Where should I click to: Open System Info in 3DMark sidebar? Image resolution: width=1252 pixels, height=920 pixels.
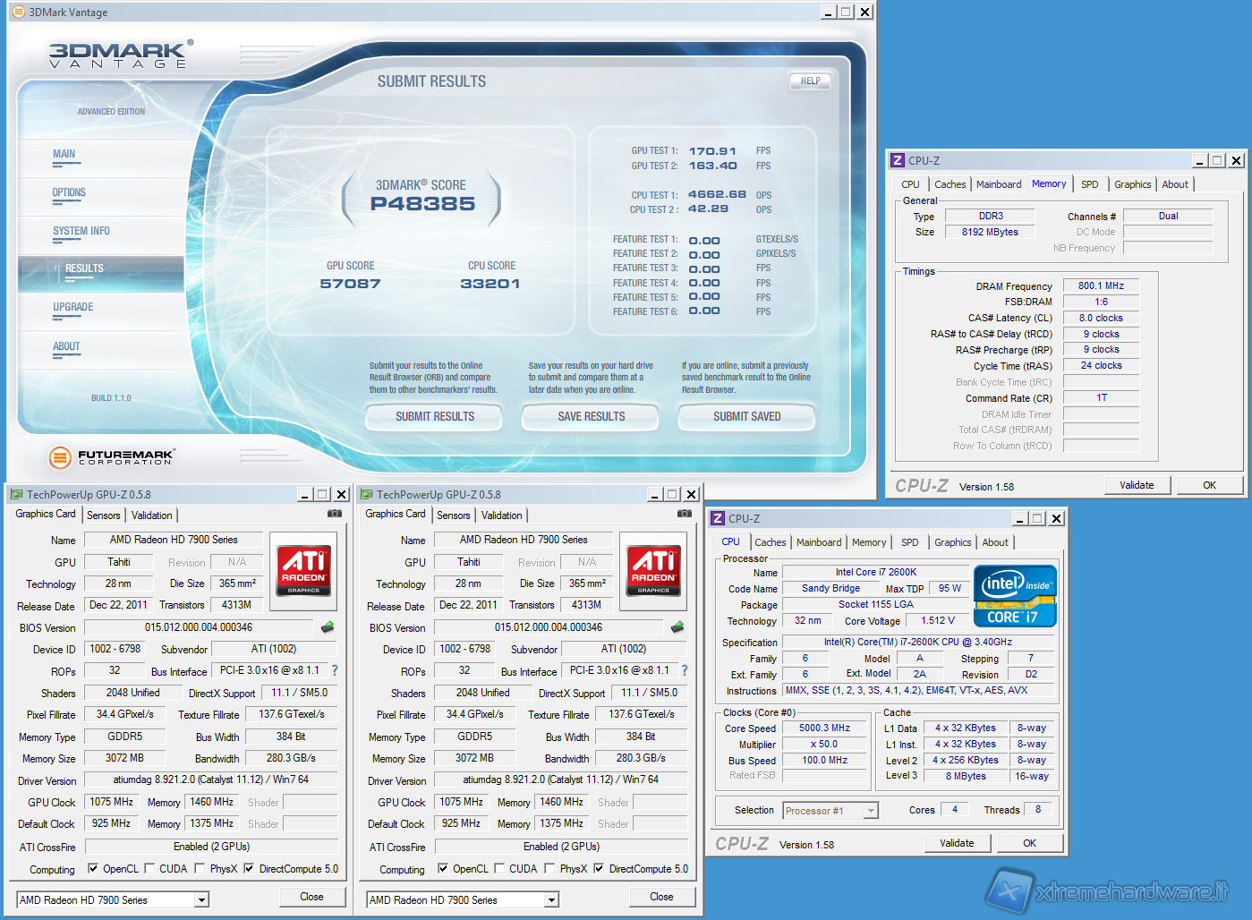pyautogui.click(x=81, y=231)
